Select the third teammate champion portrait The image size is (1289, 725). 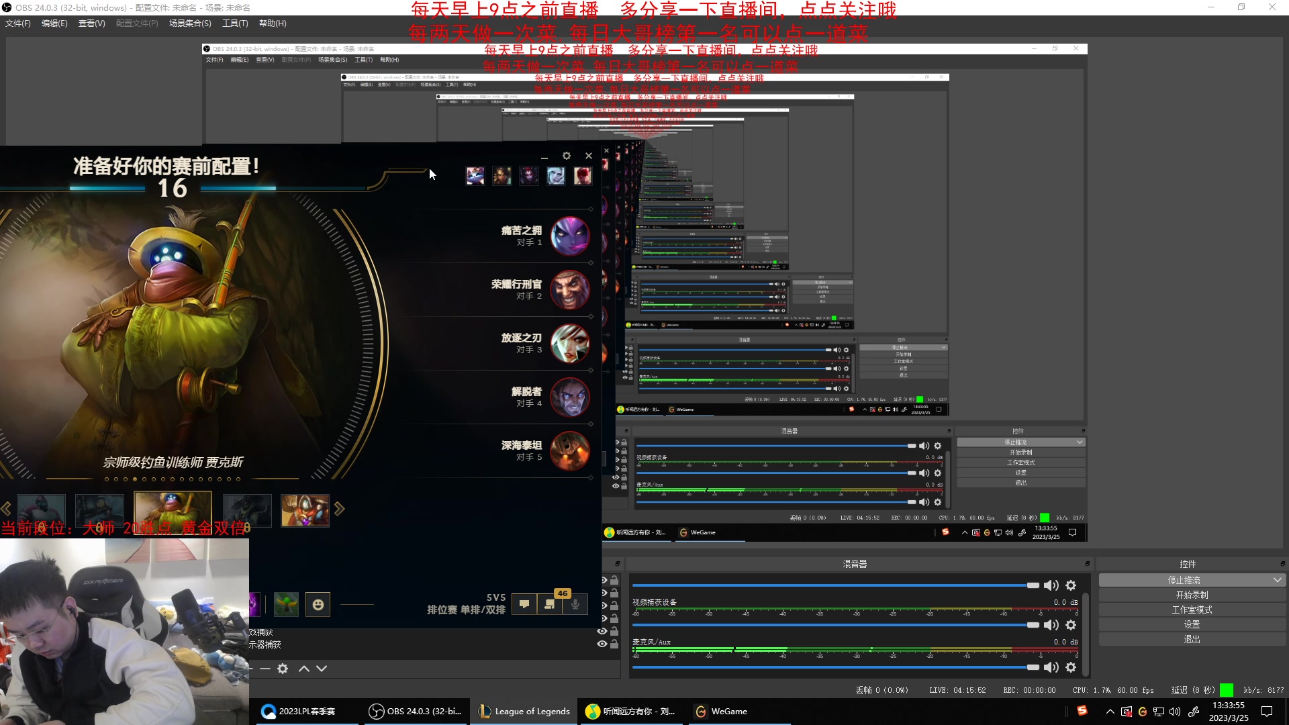(x=529, y=176)
